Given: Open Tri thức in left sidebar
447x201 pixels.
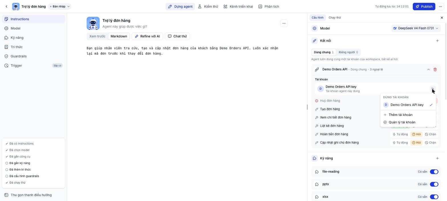Looking at the screenshot, I should point(33,47).
